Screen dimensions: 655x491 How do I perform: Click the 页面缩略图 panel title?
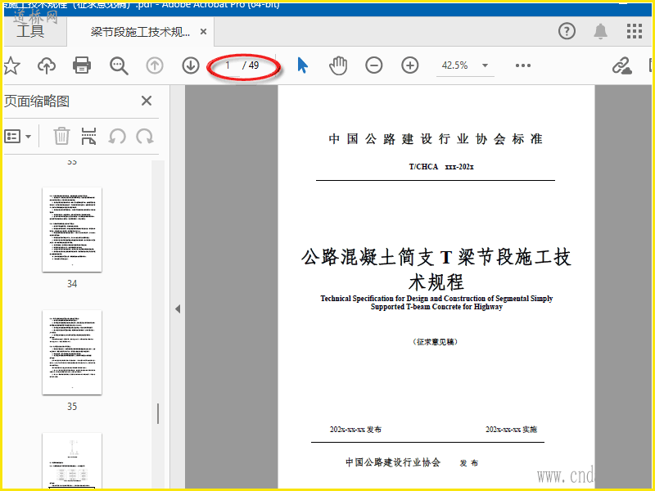click(37, 101)
